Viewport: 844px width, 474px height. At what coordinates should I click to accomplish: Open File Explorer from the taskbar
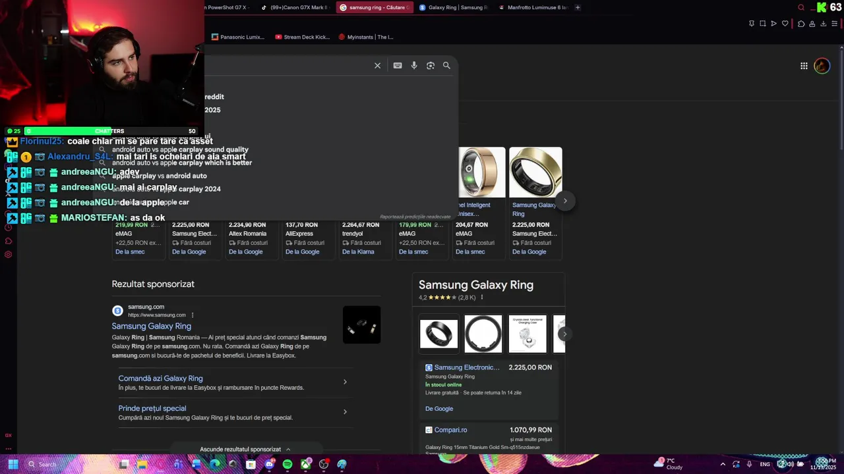(x=142, y=464)
